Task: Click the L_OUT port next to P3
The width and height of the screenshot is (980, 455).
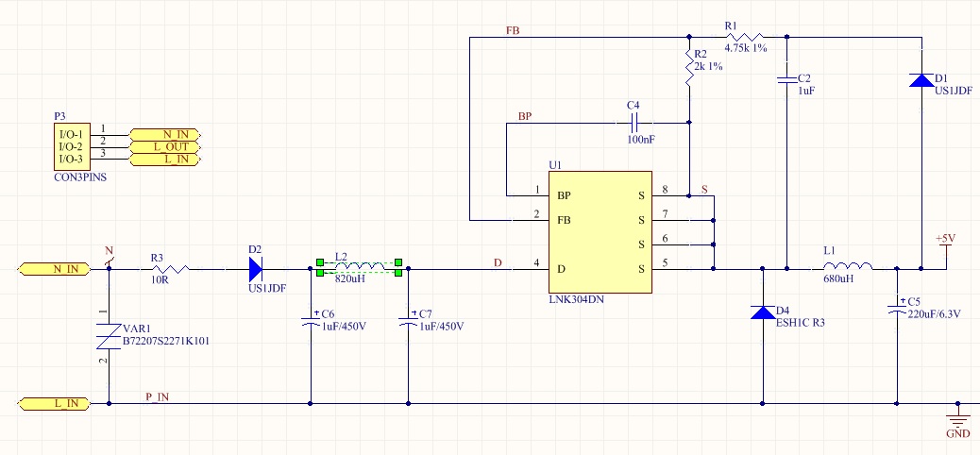Action: (165, 147)
